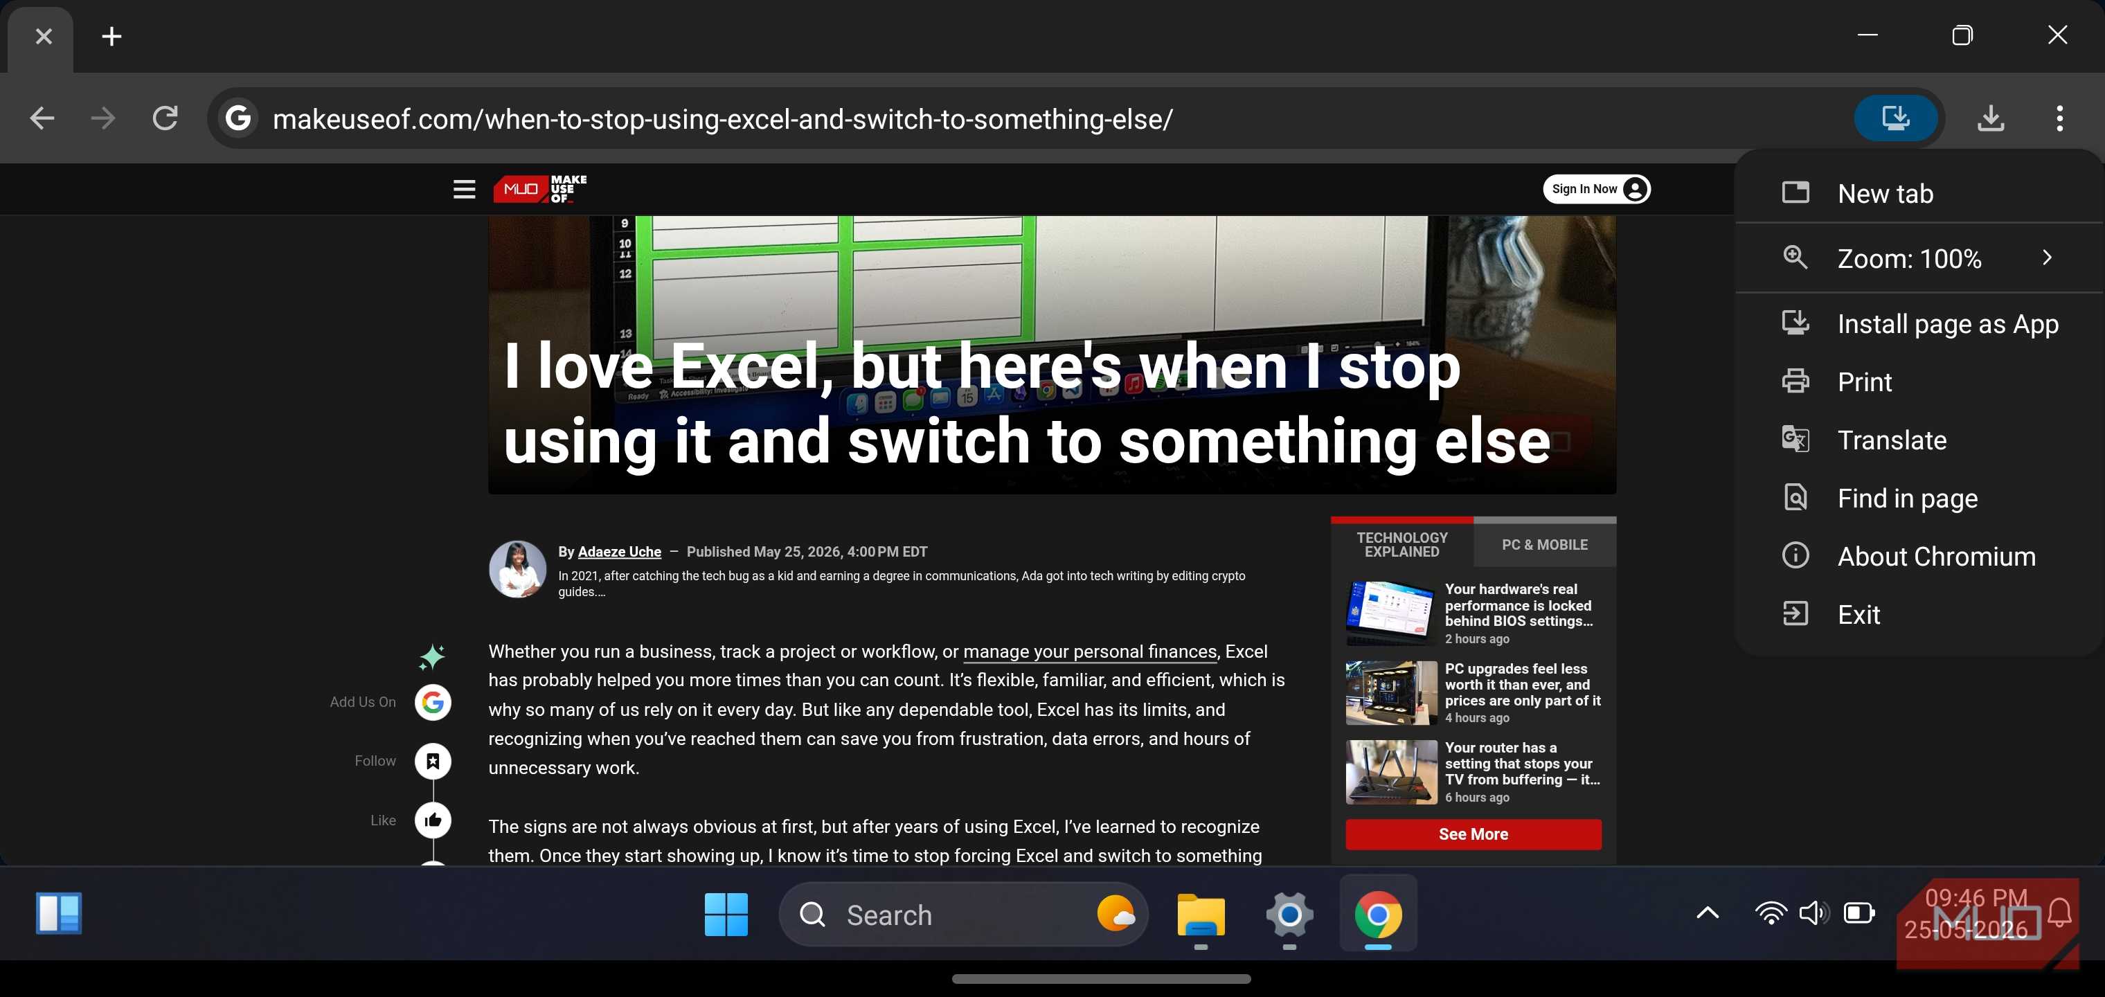Open hardware BIOS settings article

click(x=1519, y=604)
